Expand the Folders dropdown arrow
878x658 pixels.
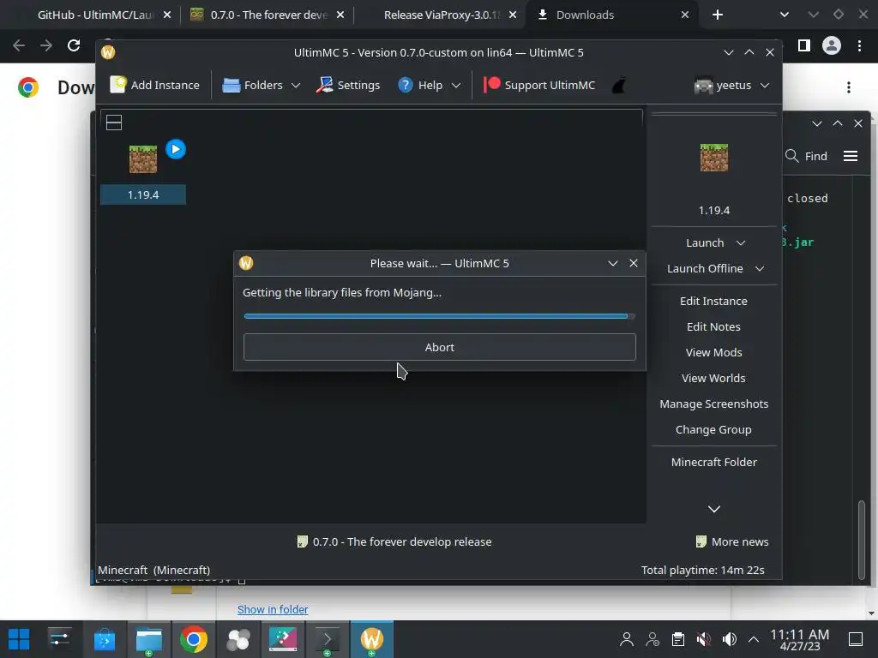pyautogui.click(x=296, y=86)
